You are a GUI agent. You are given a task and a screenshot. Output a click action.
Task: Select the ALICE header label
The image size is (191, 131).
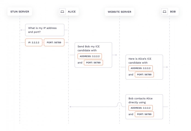tap(72, 12)
